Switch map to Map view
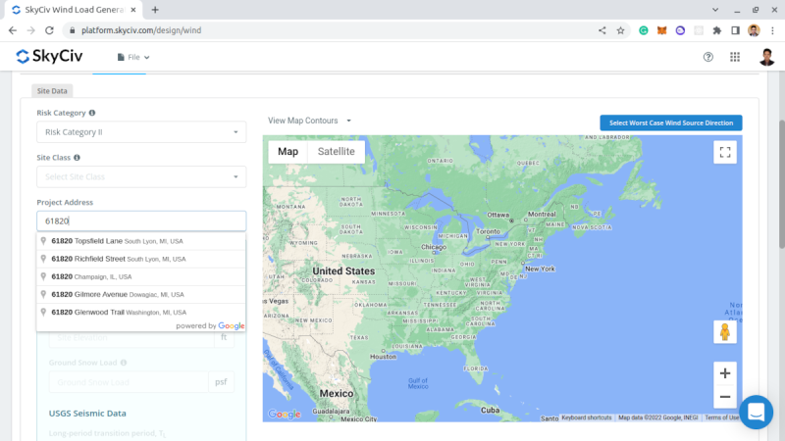Viewport: 785px width, 441px height. click(x=288, y=152)
